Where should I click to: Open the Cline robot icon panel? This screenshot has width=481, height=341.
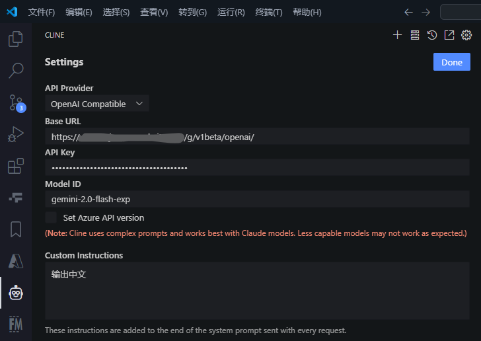click(15, 292)
